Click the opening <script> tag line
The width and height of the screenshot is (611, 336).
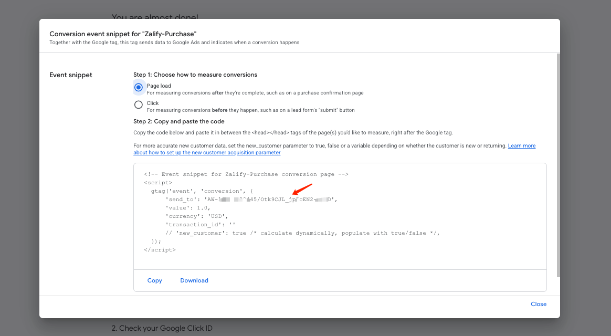pos(158,182)
